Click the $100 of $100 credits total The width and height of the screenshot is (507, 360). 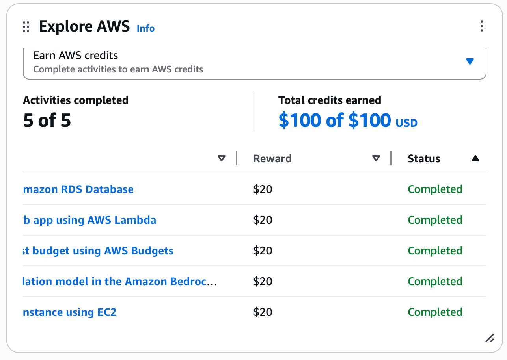(x=335, y=120)
